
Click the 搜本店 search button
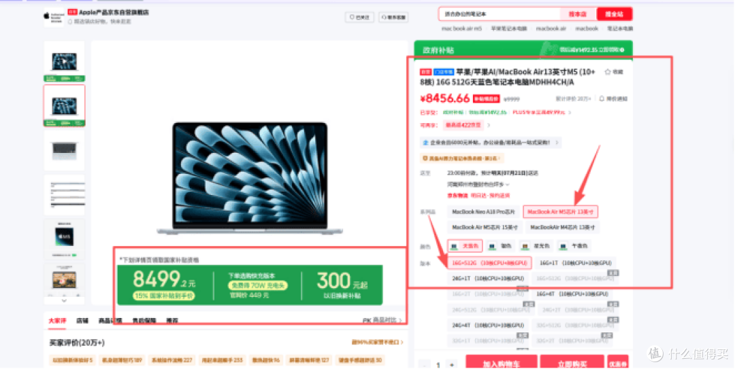coord(578,14)
